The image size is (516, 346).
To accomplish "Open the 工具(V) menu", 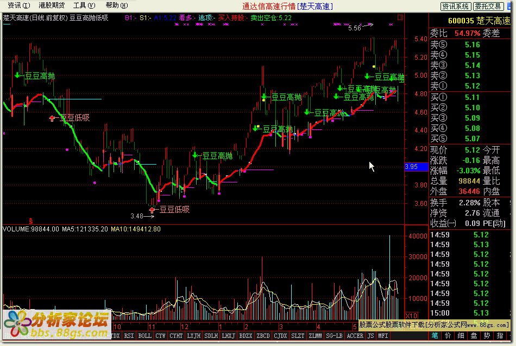I will [84, 5].
